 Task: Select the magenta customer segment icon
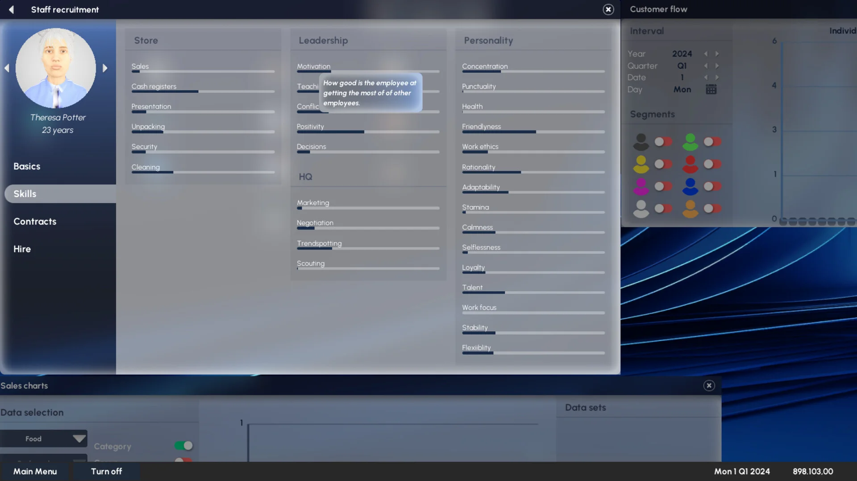tap(641, 186)
